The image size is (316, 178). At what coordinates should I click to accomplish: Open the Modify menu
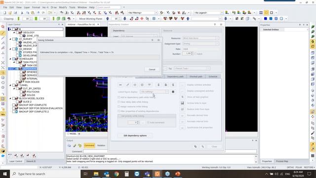click(x=63, y=7)
